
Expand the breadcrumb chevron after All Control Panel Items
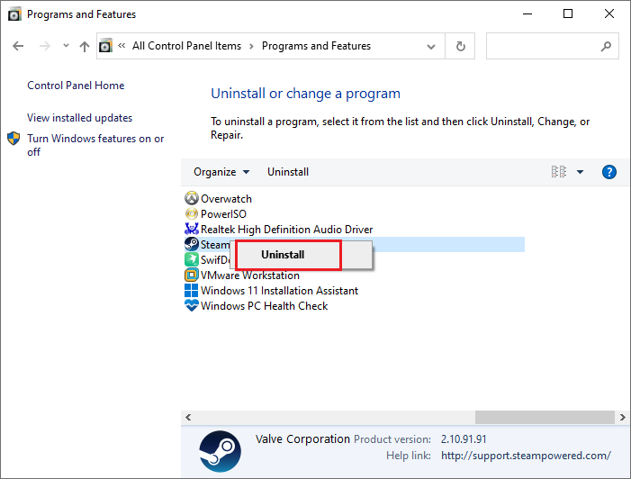tap(251, 46)
